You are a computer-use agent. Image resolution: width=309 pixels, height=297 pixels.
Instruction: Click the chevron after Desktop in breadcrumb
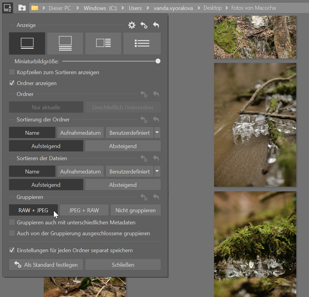pos(226,8)
